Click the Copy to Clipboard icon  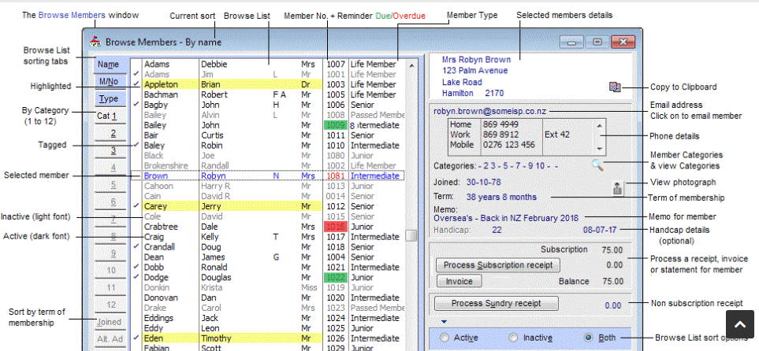click(615, 87)
